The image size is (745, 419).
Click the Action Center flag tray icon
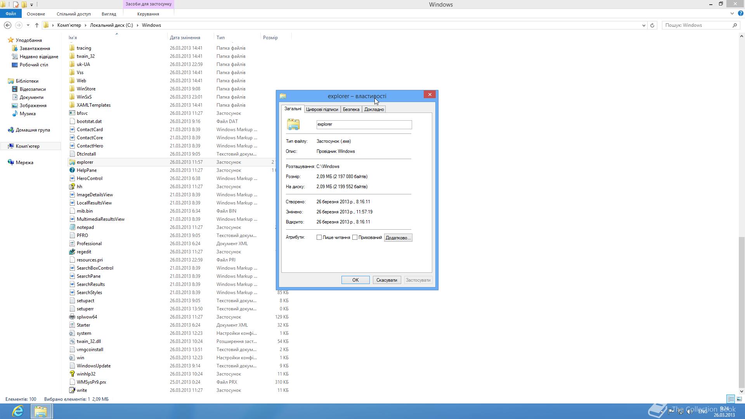[671, 411]
